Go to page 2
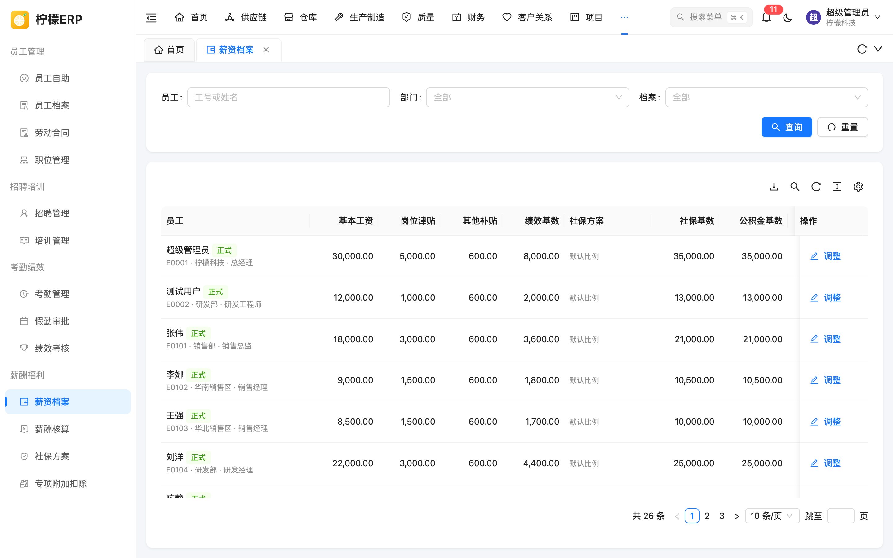The width and height of the screenshot is (893, 558). pyautogui.click(x=707, y=516)
